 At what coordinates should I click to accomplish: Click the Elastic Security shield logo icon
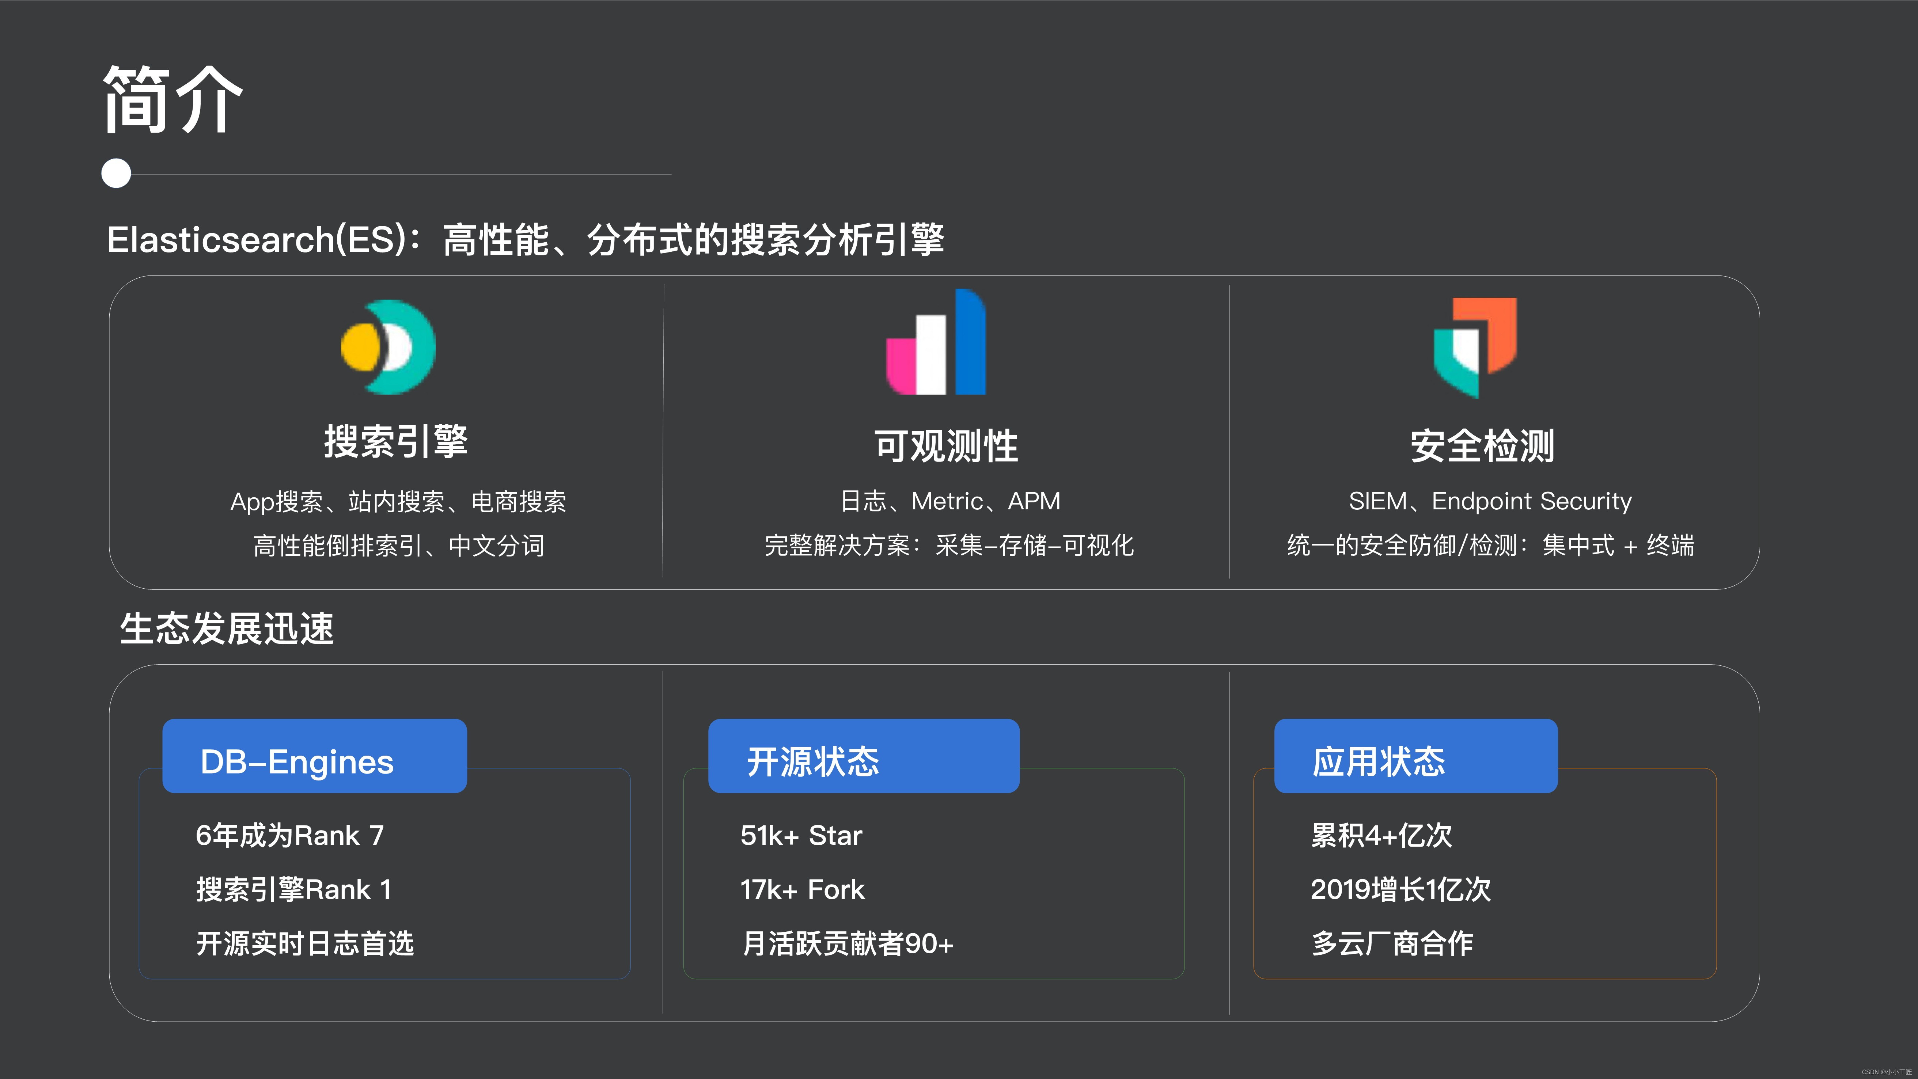[x=1476, y=347]
